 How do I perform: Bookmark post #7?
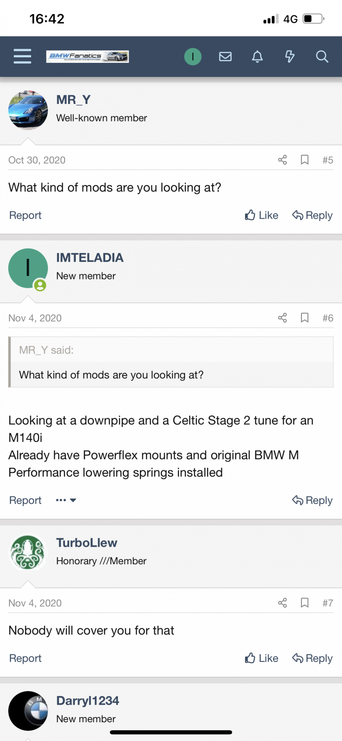point(305,603)
